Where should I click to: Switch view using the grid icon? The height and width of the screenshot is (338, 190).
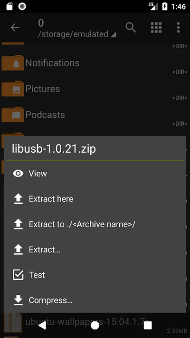pos(156,28)
